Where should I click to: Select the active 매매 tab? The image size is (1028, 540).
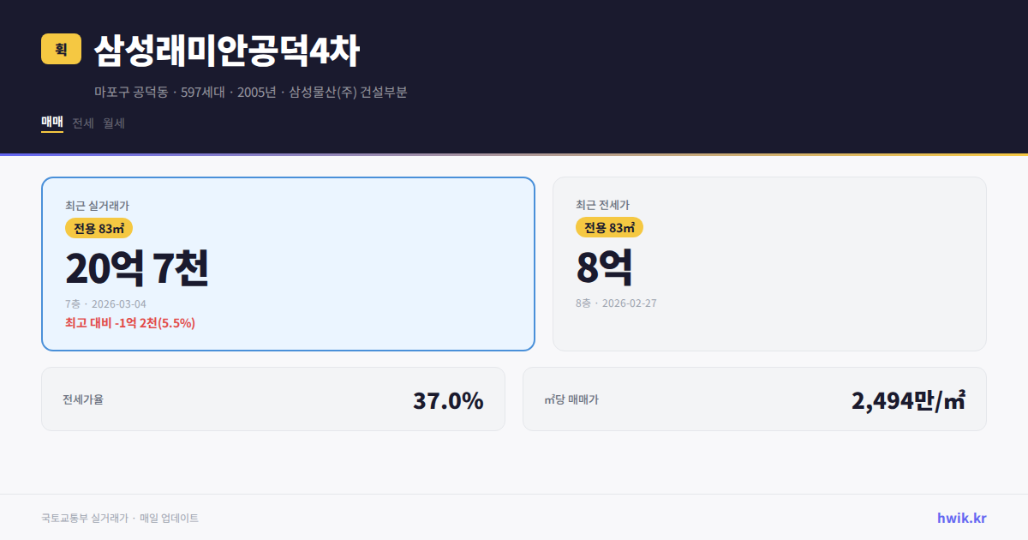50,123
